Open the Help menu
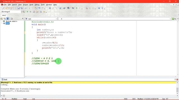Viewport: 179px width, 100px height. 55,5
